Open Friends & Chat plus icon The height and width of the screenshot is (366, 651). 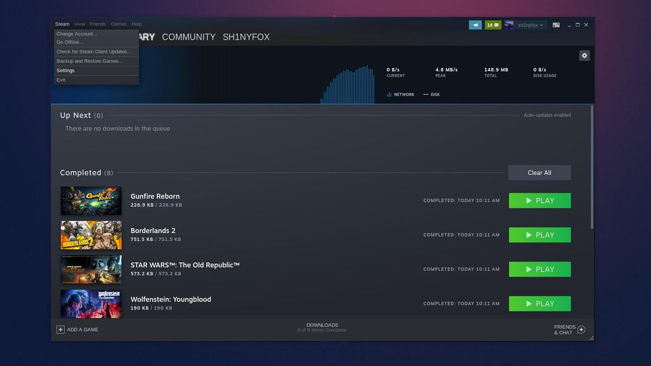pyautogui.click(x=582, y=330)
